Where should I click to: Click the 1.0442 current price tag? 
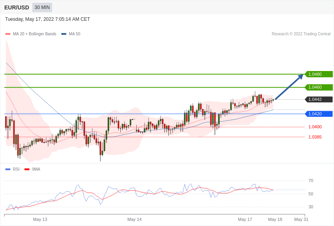(319, 99)
